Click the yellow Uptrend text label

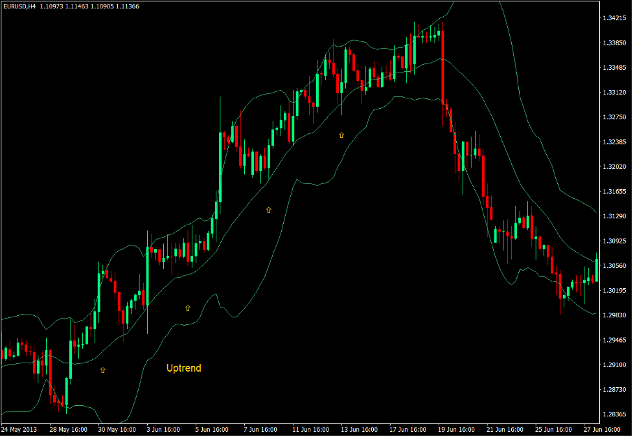coord(184,367)
